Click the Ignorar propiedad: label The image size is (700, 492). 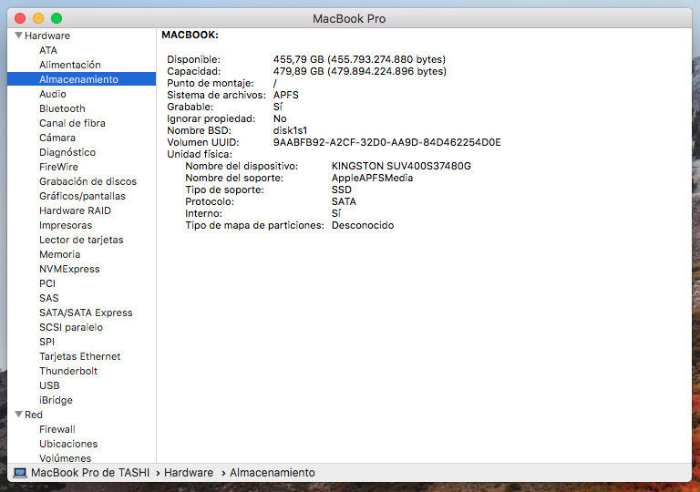[x=211, y=118]
